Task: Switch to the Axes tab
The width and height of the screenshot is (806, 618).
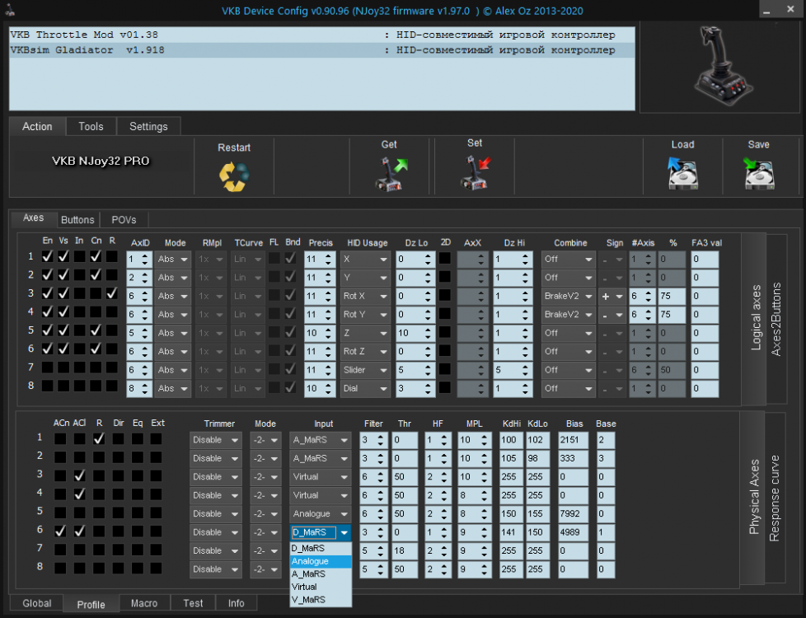Action: coord(34,218)
